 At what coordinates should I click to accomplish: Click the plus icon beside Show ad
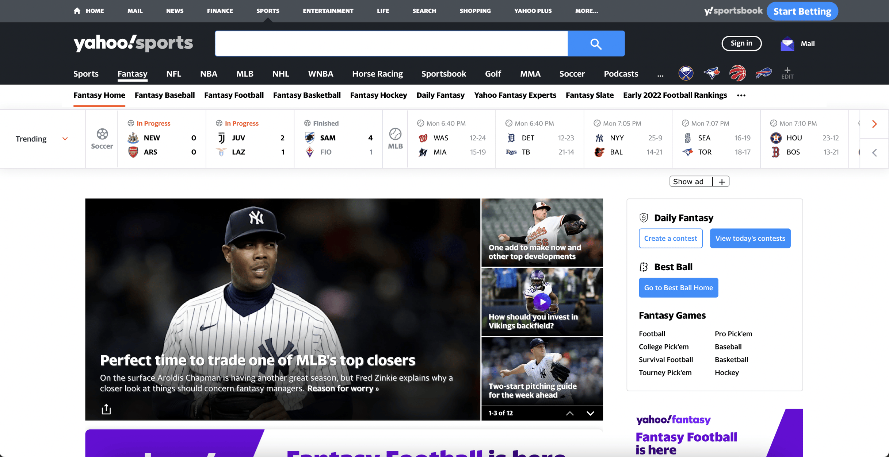click(x=721, y=182)
